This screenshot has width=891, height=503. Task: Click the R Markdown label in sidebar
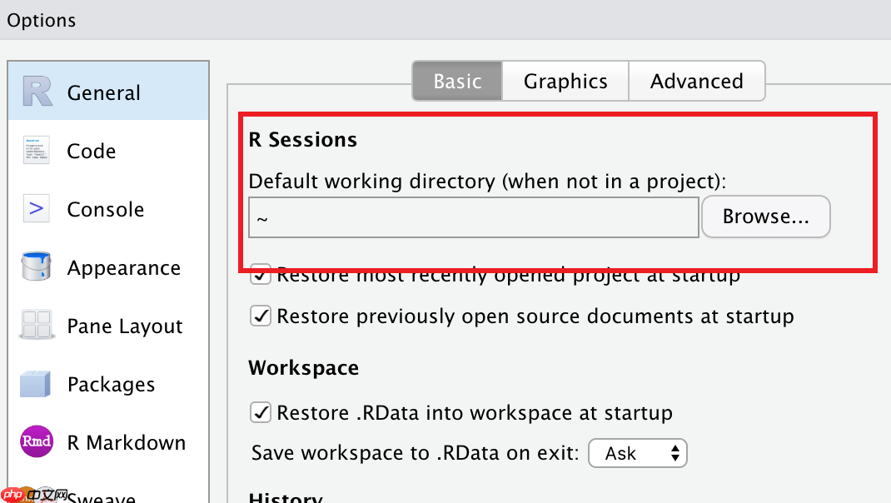click(126, 443)
